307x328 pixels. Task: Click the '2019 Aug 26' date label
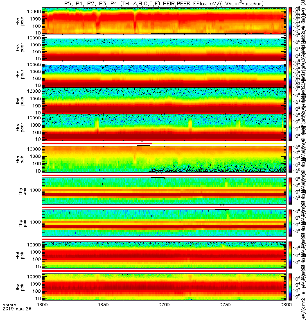17,309
